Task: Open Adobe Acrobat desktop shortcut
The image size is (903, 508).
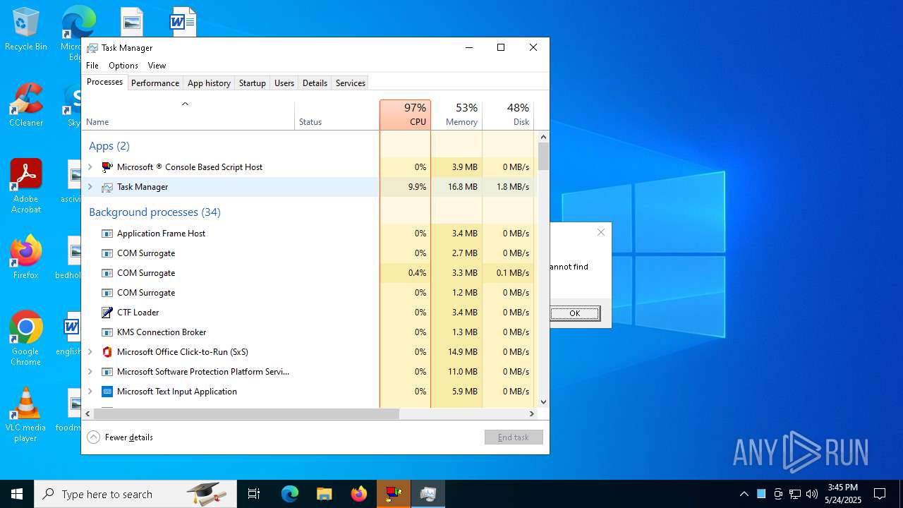Action: (x=26, y=186)
